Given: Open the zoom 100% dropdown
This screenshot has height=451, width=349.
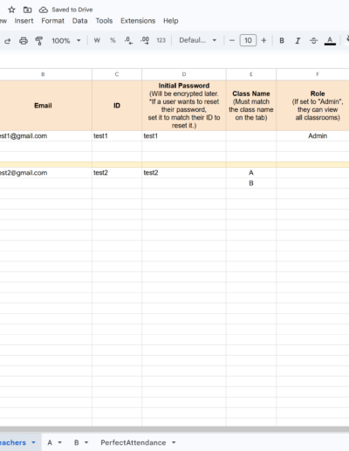Looking at the screenshot, I should (x=66, y=41).
